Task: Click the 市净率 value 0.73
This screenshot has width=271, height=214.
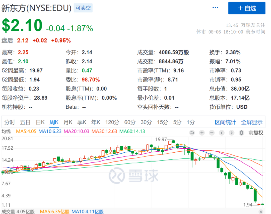Action: [x=236, y=70]
